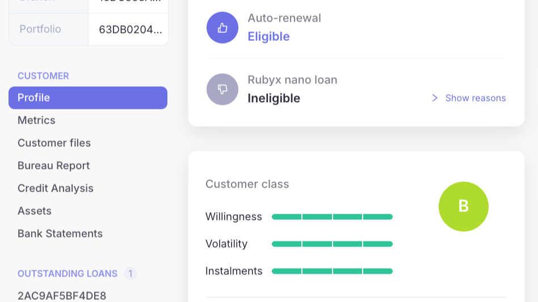Screen dimensions: 538x302
Task: Click the Instalments score bar
Action: point(332,271)
